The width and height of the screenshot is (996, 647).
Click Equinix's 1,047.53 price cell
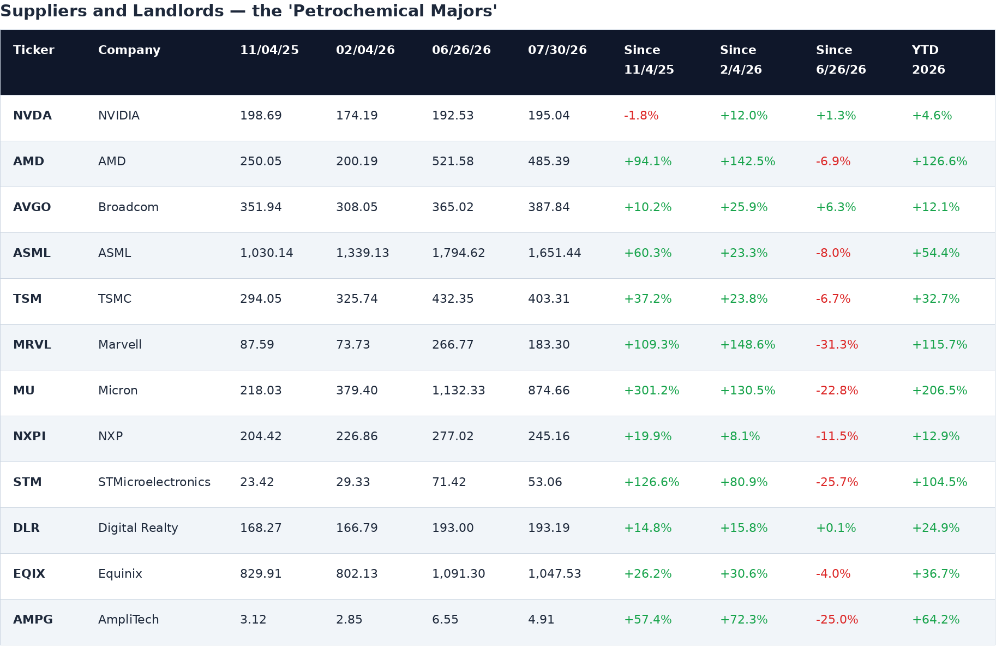555,574
